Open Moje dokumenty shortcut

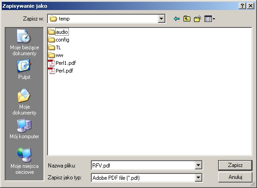[24, 102]
